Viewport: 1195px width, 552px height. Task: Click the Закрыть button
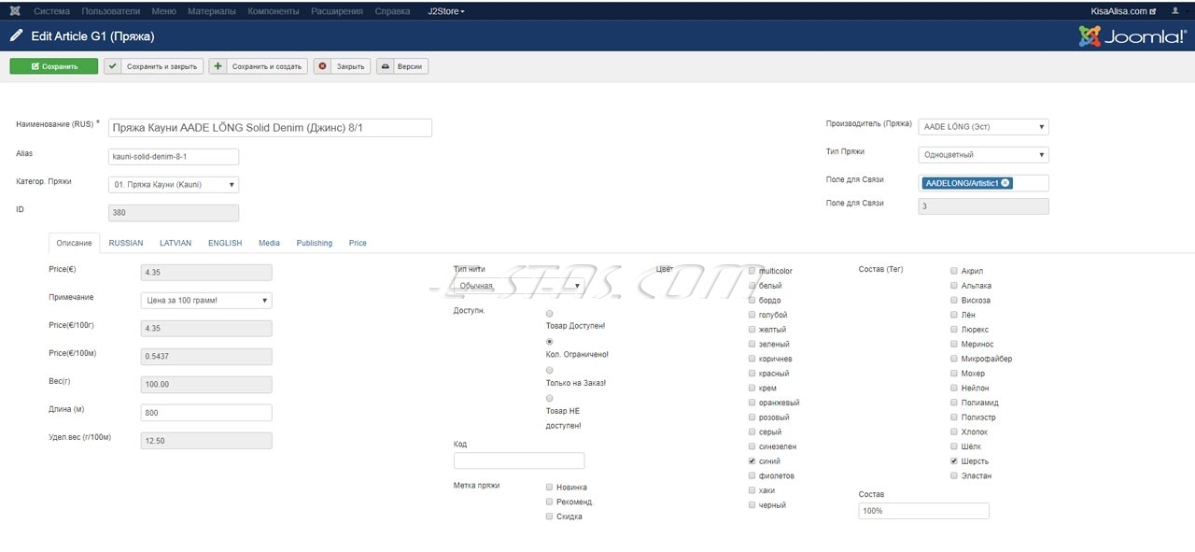pyautogui.click(x=342, y=66)
